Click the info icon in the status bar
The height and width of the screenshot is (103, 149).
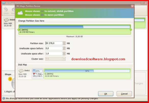[x=4, y=98]
